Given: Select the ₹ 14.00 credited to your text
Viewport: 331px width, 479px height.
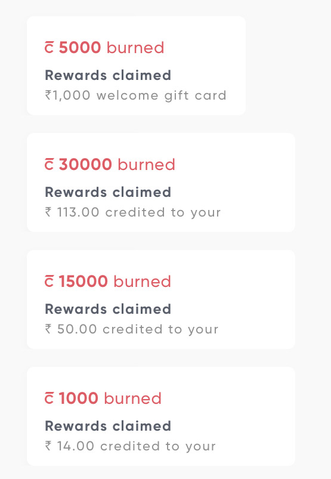Looking at the screenshot, I should click(131, 446).
